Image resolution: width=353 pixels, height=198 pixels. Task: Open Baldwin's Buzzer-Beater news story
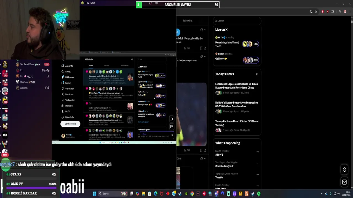(x=237, y=107)
